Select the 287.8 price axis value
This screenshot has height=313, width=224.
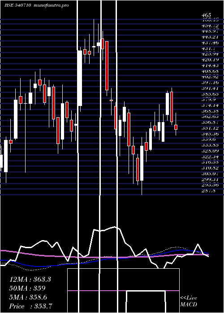[x=209, y=190]
